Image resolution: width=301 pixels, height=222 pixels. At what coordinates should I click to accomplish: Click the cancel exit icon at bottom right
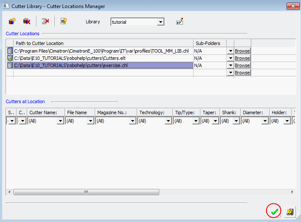click(x=290, y=211)
